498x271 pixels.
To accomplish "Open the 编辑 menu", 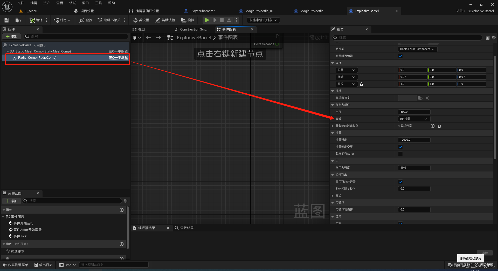I will [34, 3].
